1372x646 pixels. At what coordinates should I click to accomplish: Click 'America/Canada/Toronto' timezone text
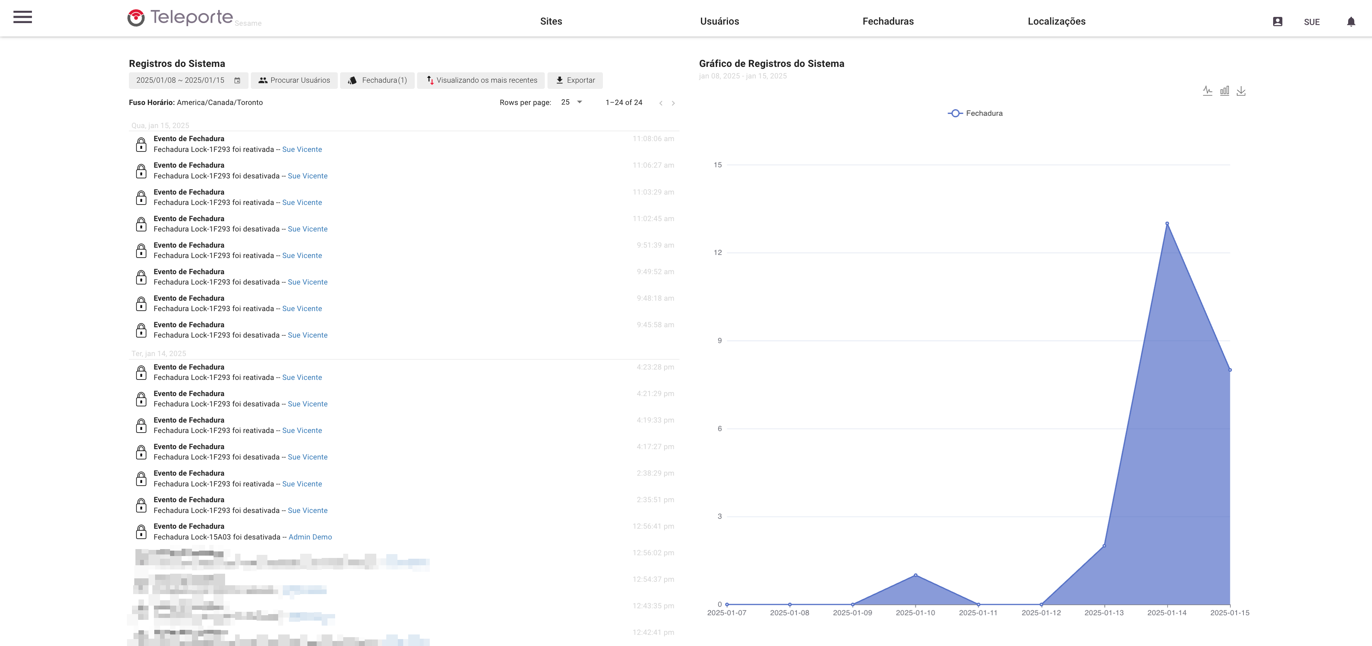[219, 103]
